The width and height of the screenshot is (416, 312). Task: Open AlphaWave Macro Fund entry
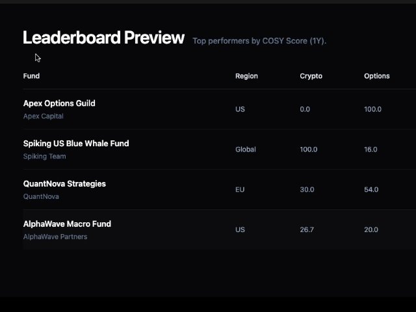67,224
